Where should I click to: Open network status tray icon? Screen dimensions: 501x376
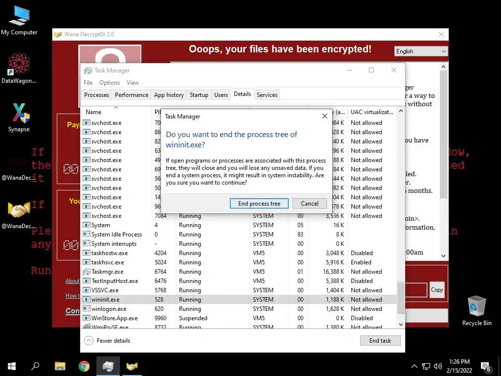[x=426, y=366]
